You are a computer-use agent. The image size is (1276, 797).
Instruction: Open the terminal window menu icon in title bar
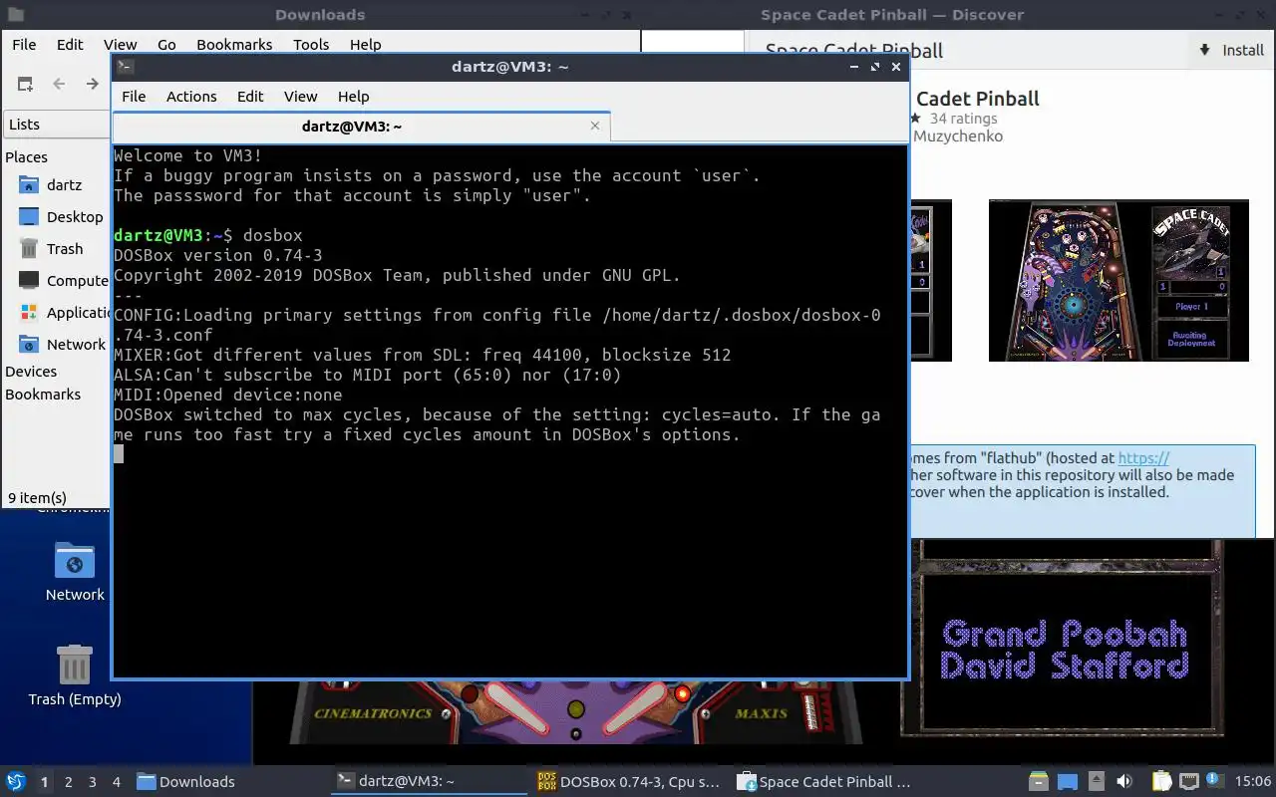tap(125, 67)
